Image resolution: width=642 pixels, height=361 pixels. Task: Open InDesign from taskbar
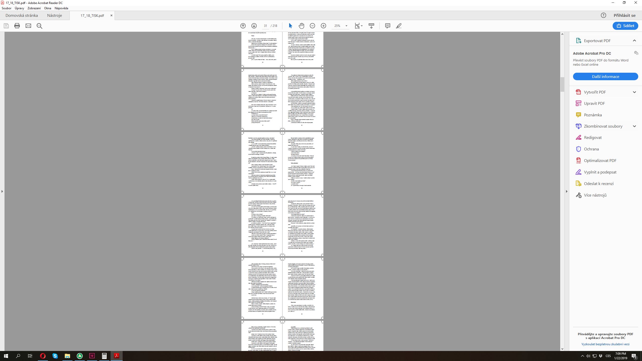pyautogui.click(x=92, y=356)
